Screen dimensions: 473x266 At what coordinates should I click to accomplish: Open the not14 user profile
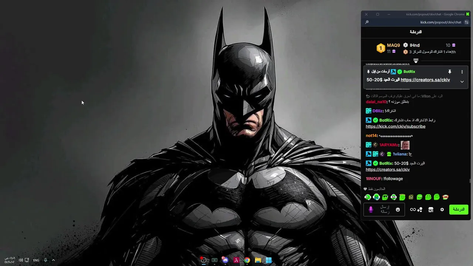tap(372, 136)
